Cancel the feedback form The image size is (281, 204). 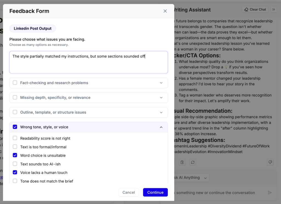pos(129,192)
